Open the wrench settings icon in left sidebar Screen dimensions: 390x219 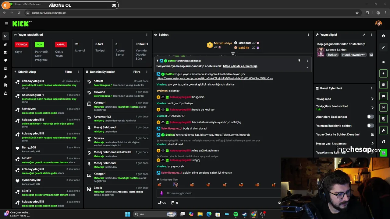click(5, 77)
